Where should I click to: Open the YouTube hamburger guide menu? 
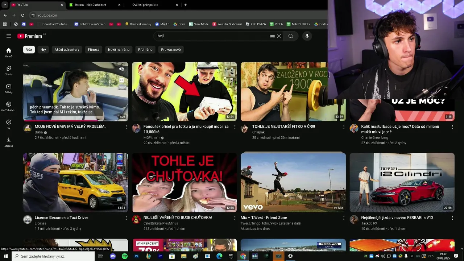tap(9, 36)
